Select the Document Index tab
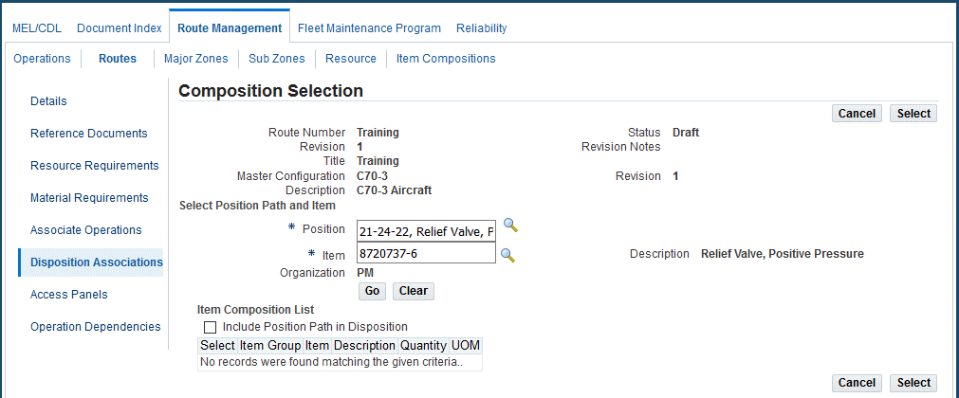This screenshot has width=959, height=398. [x=120, y=28]
